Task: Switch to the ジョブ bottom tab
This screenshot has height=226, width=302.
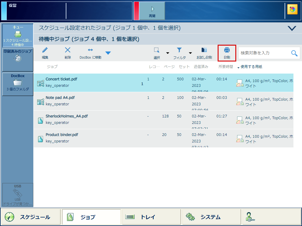Action: (91, 217)
